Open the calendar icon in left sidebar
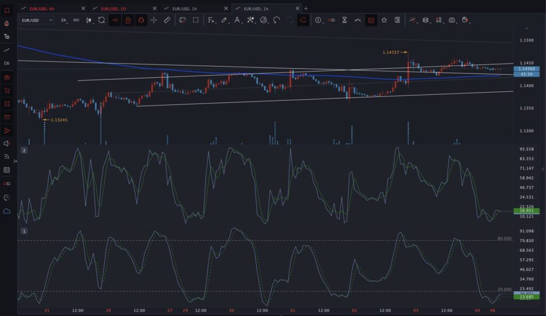Image resolution: width=546 pixels, height=316 pixels. click(6, 170)
